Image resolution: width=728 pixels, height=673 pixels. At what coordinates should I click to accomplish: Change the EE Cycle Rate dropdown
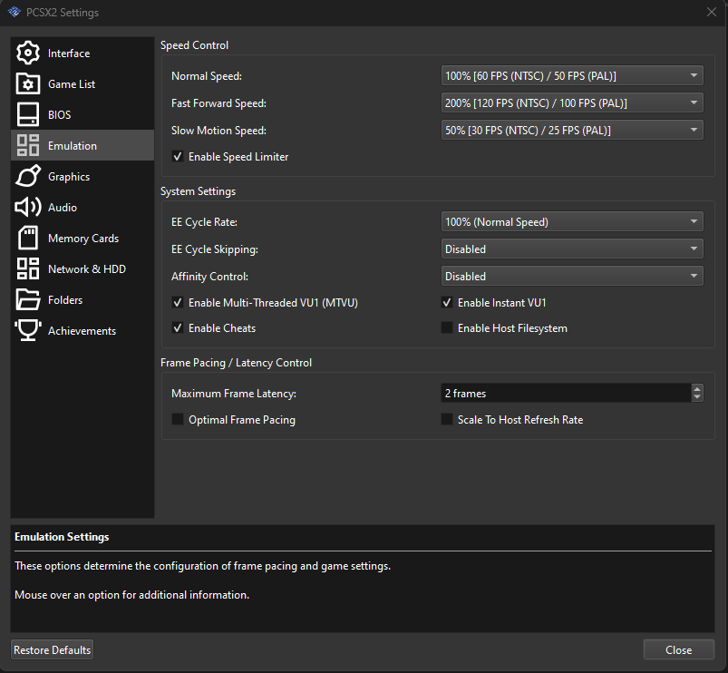tap(572, 221)
